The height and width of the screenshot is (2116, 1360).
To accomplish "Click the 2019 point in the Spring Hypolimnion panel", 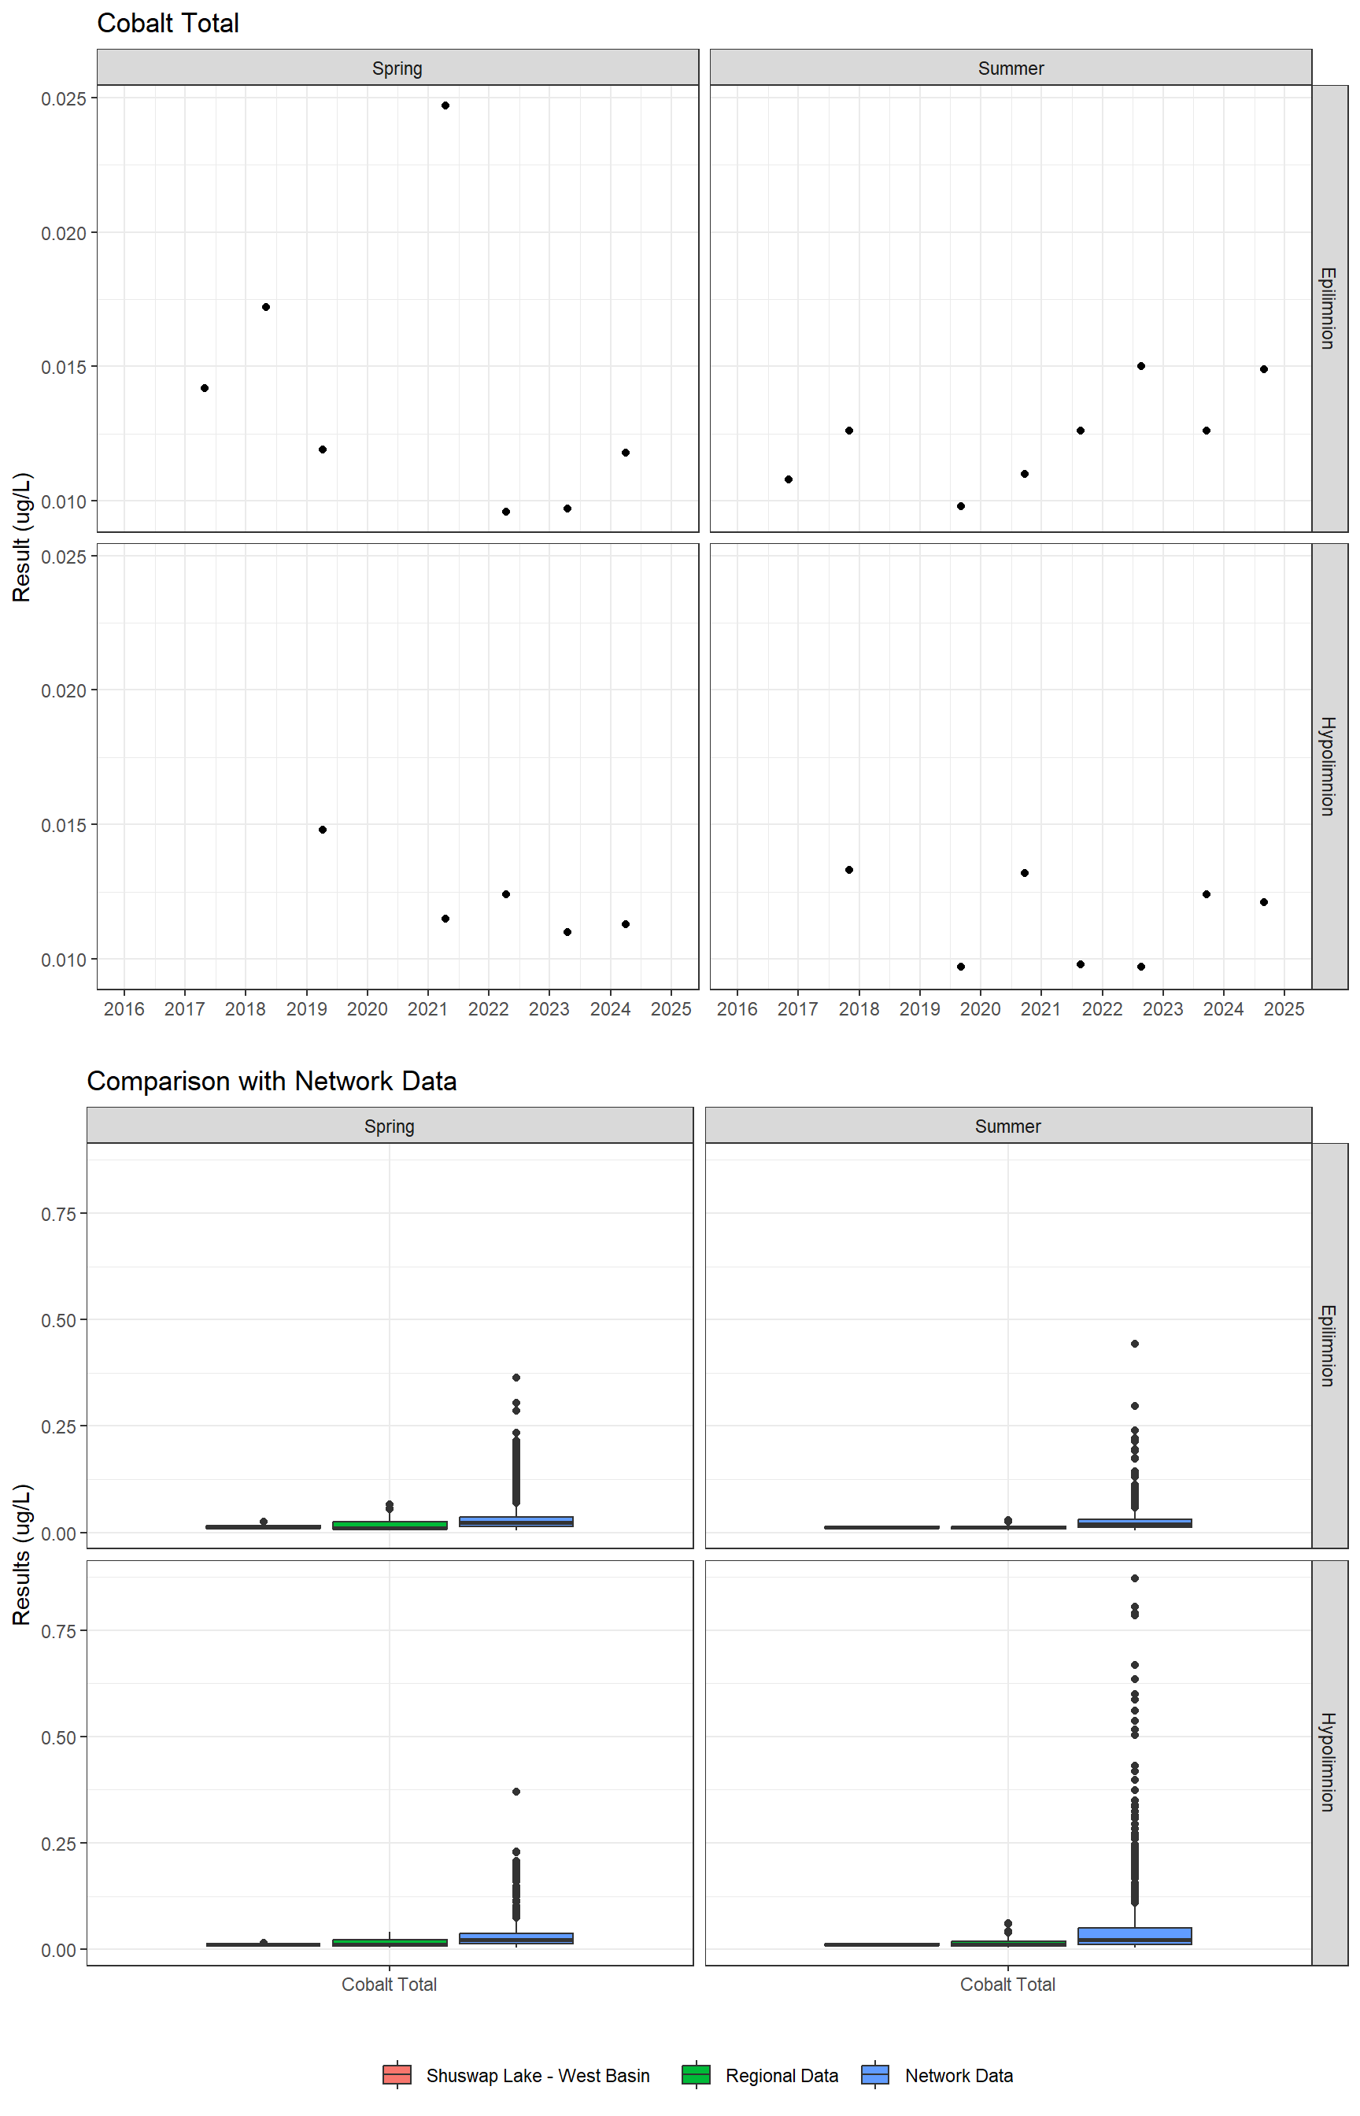I will 323,830.
